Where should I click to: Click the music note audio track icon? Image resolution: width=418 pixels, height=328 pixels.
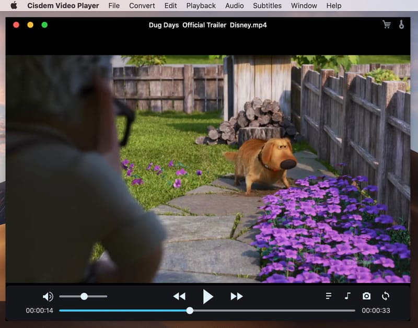click(347, 296)
